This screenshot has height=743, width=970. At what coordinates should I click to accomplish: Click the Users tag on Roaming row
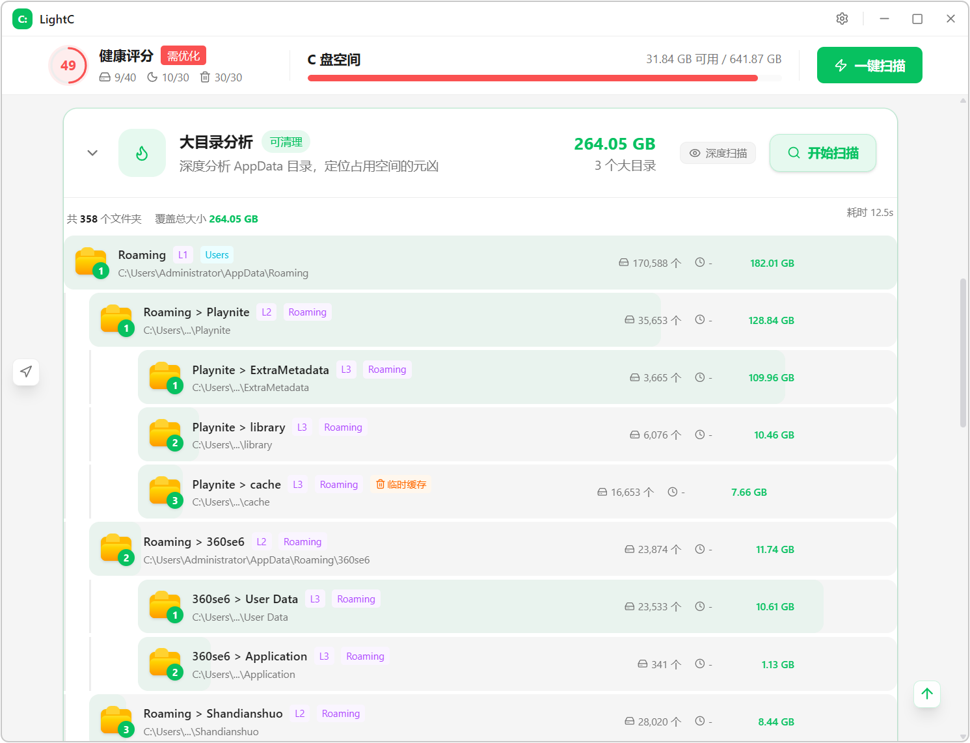point(217,255)
